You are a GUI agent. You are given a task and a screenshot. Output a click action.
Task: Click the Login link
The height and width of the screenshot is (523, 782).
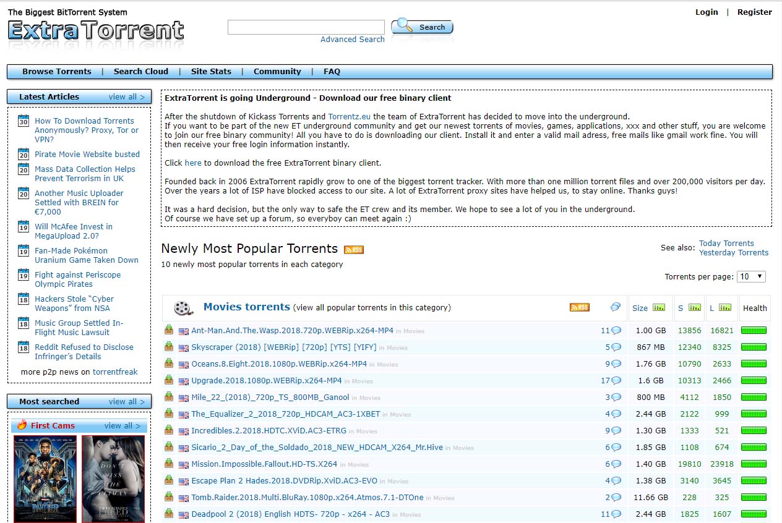point(707,12)
